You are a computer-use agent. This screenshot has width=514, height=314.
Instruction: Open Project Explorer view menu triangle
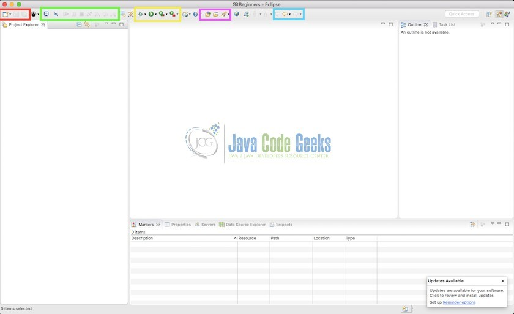(106, 24)
